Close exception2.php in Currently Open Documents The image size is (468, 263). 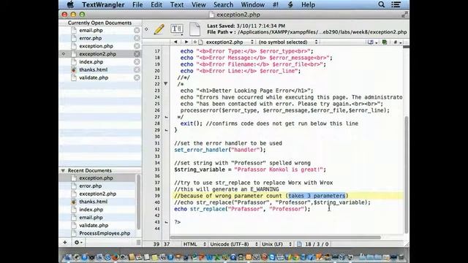tap(137, 54)
